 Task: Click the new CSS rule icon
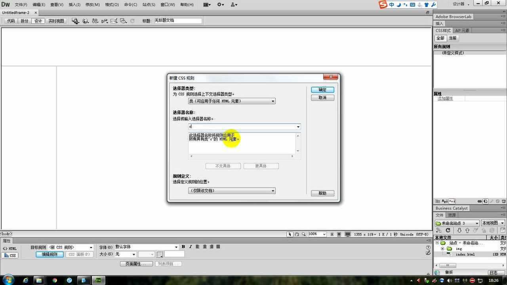pos(486,201)
